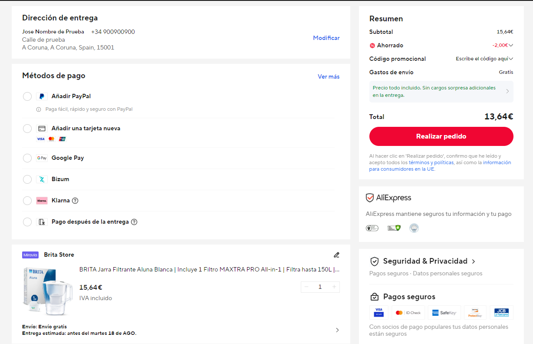Click the product price 15,64€
Viewport: 533px width, 344px height.
click(x=91, y=288)
